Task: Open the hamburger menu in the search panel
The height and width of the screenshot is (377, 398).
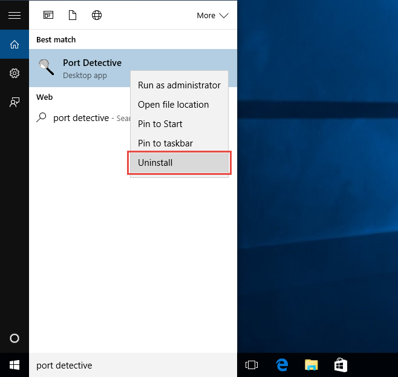Action: (15, 15)
